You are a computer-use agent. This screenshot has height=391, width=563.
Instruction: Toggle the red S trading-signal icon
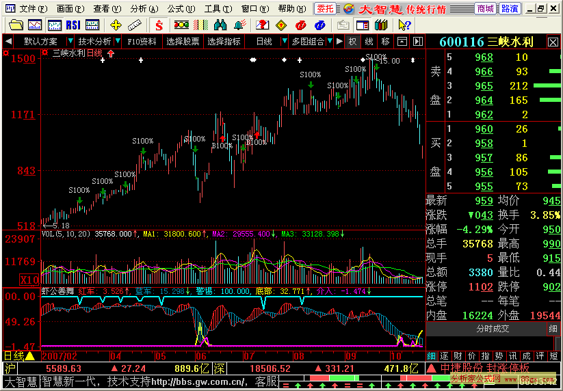point(159,25)
